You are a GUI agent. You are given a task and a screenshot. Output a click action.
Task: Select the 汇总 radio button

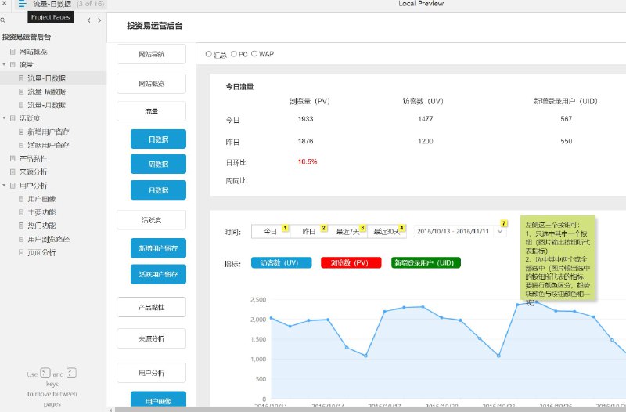208,54
